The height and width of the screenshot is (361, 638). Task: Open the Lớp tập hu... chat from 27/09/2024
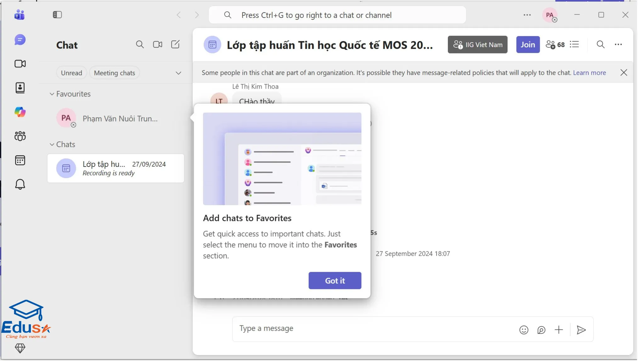click(116, 168)
